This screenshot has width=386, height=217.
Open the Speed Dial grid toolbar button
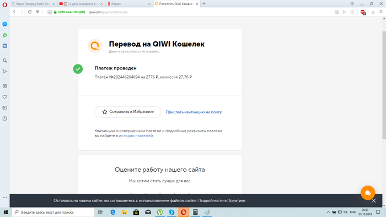[x=37, y=12]
